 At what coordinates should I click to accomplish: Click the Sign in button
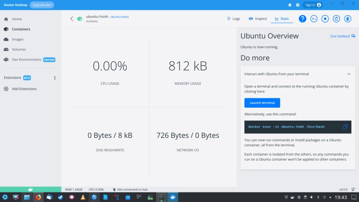pyautogui.click(x=313, y=5)
